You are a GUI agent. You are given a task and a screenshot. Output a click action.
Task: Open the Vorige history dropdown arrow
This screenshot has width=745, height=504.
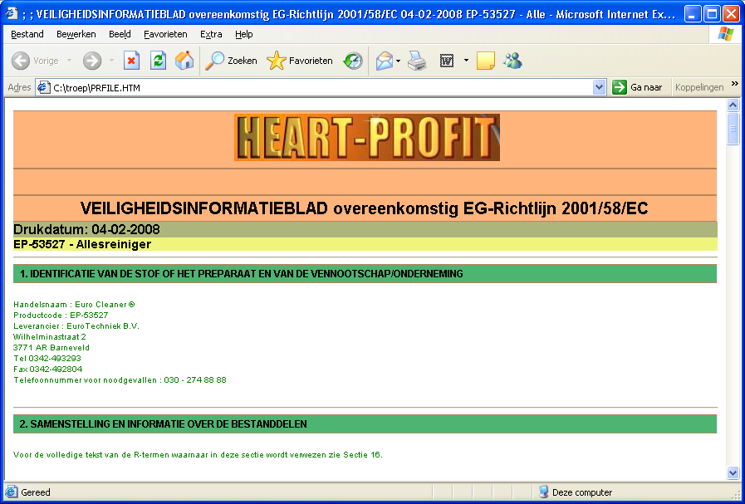point(70,61)
